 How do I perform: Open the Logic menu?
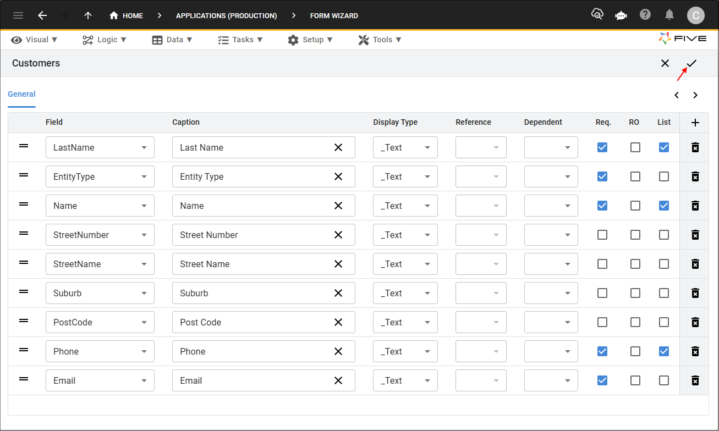click(105, 40)
